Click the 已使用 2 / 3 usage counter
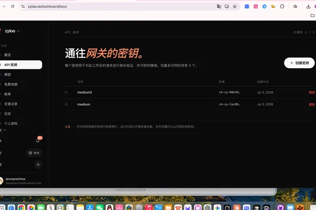Image resolution: width=316 pixels, height=210 pixels. (304, 32)
